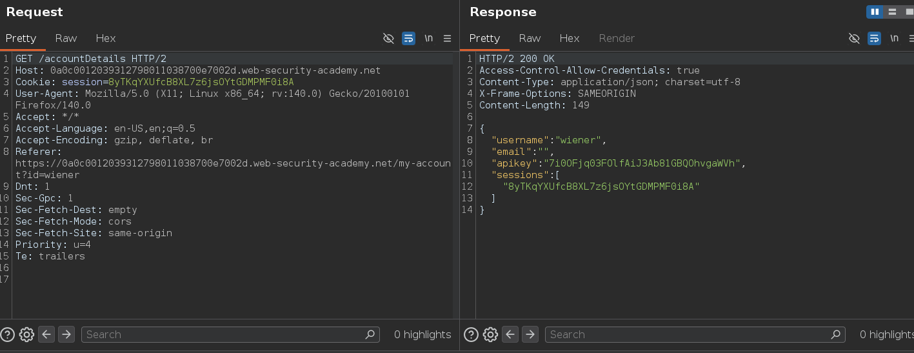Click Content-Length: 149 header
This screenshot has width=914, height=353.
coord(534,105)
